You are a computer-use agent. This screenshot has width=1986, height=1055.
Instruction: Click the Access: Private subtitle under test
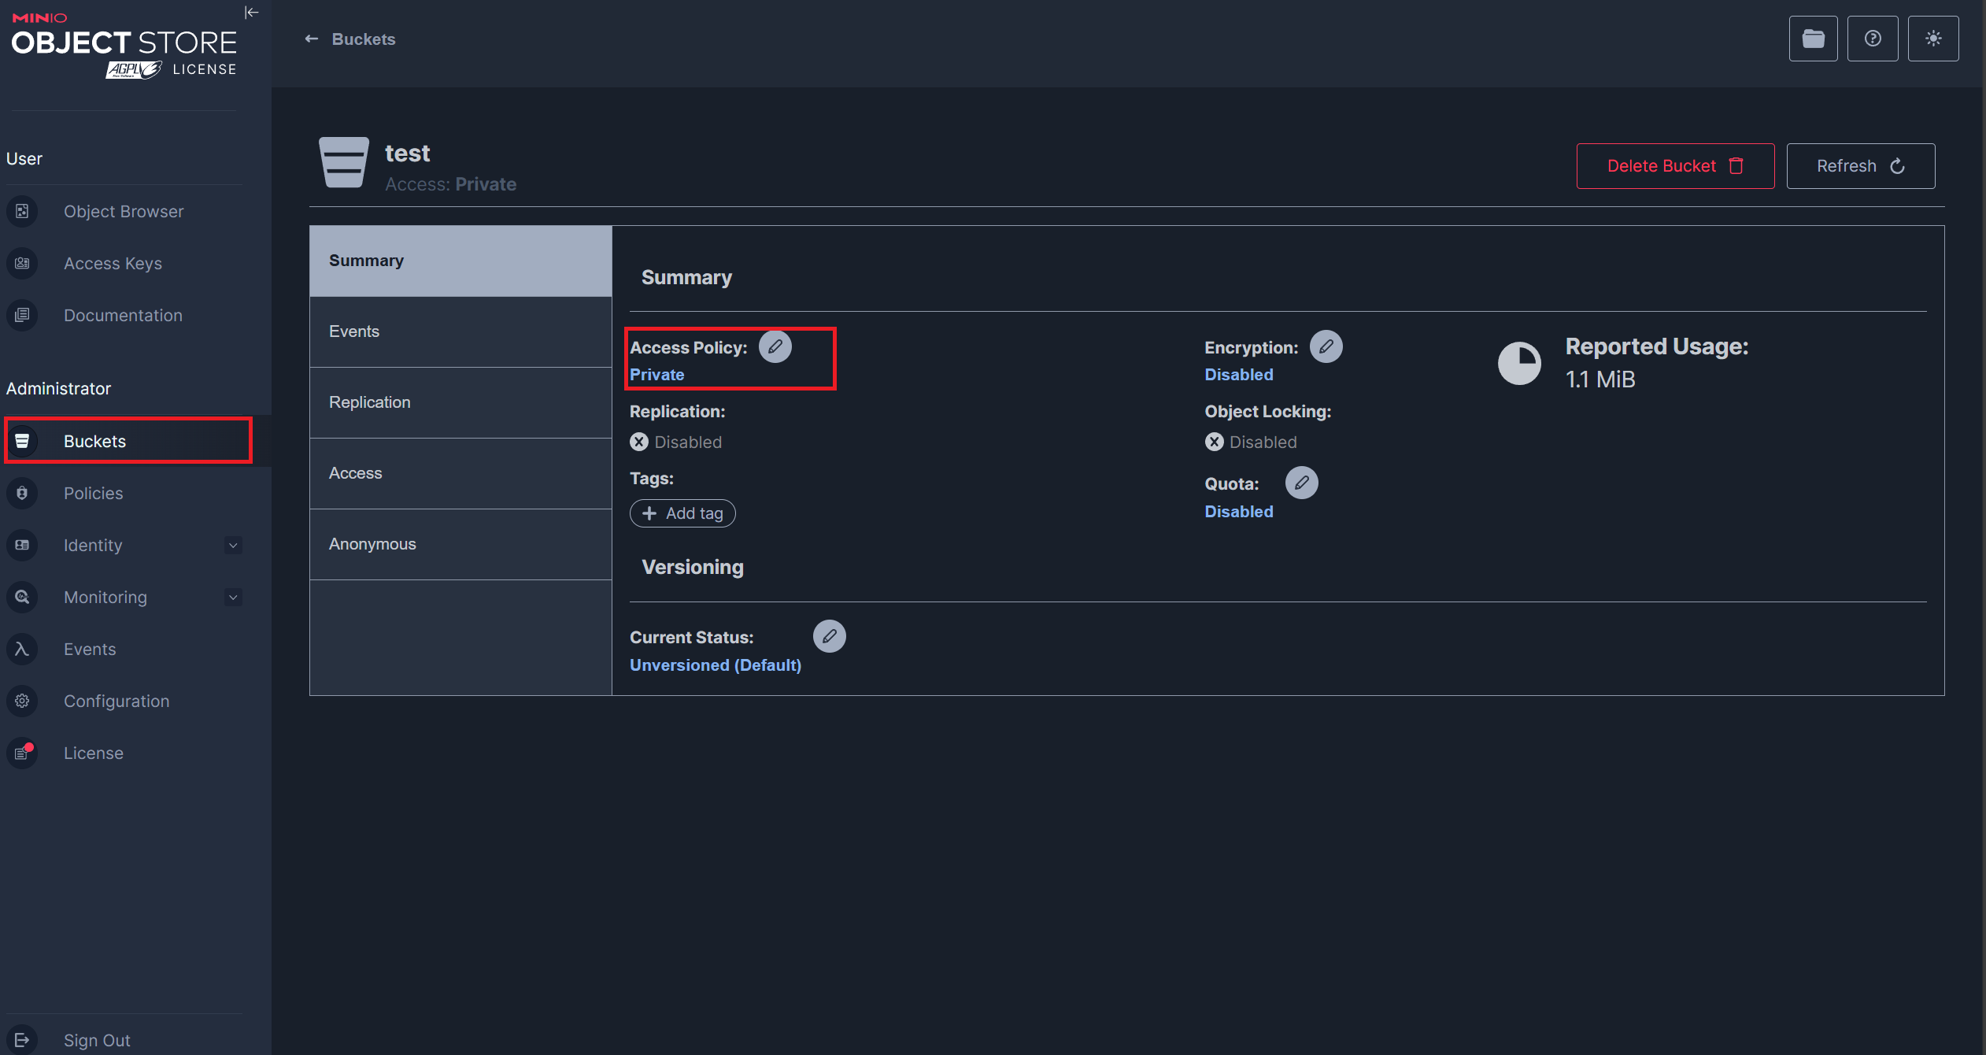coord(450,184)
